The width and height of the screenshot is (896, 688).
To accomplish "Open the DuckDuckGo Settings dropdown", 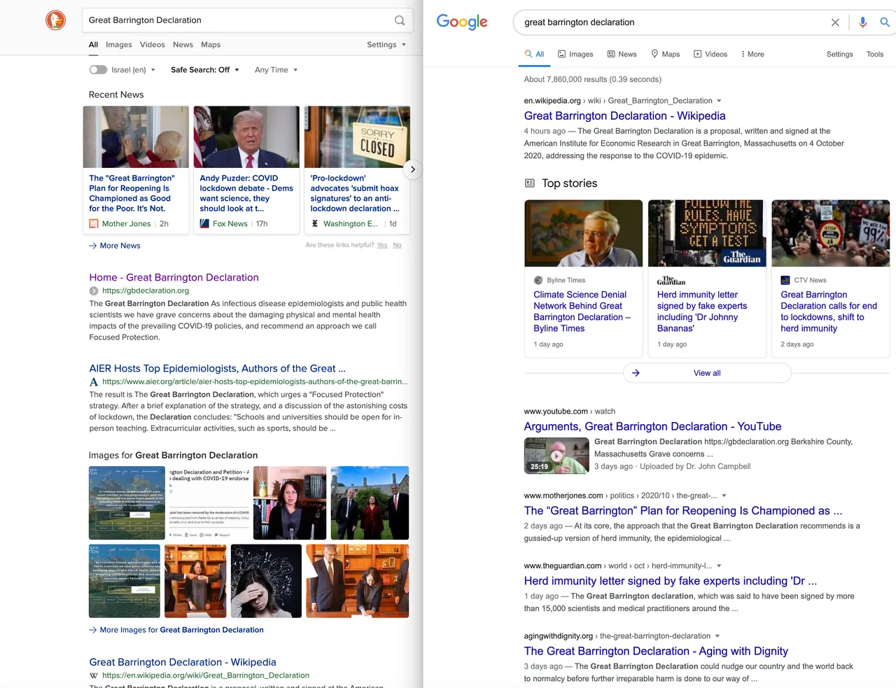I will click(386, 45).
